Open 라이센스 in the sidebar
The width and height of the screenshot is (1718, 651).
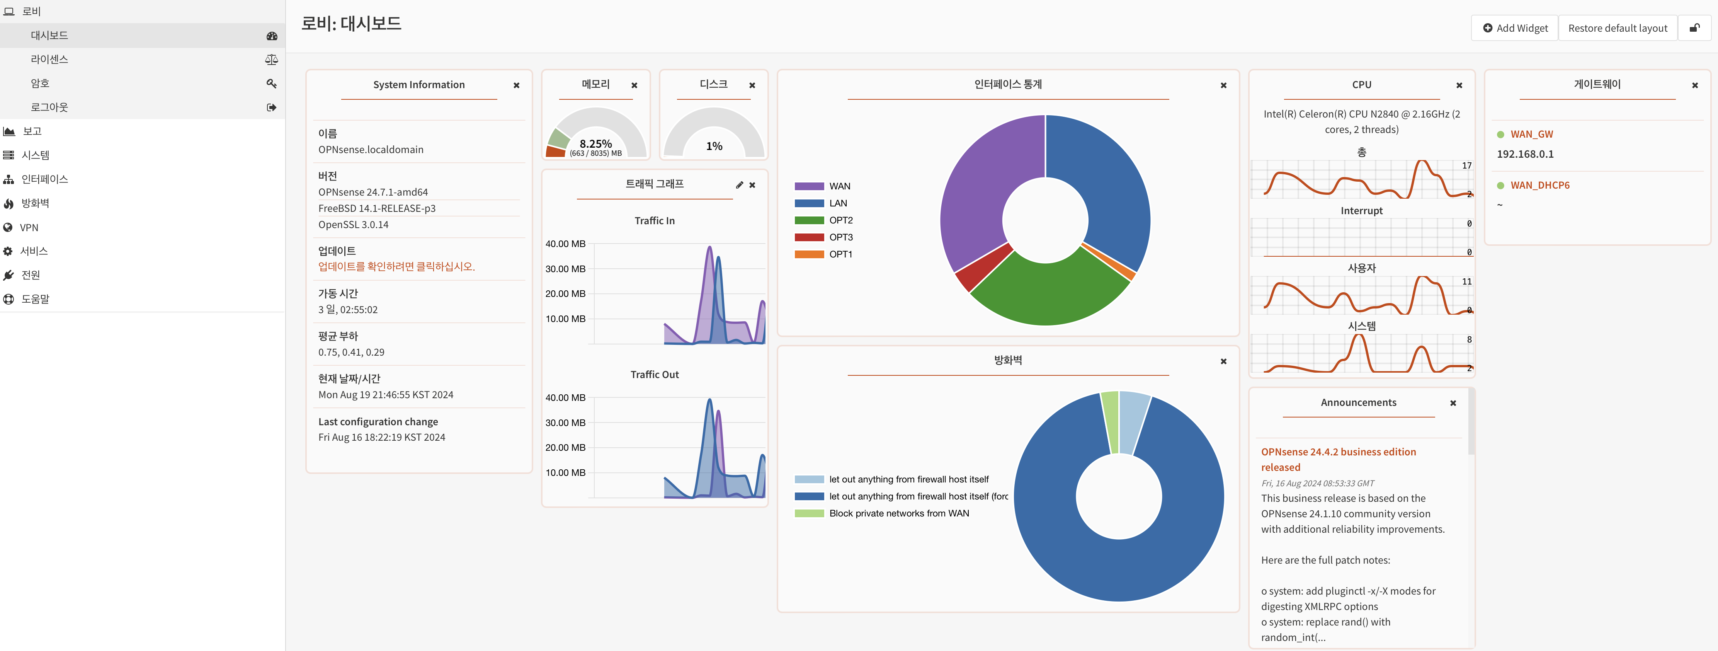[x=49, y=60]
